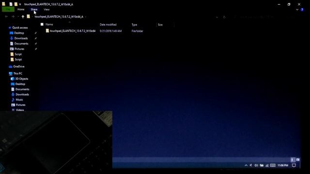Open pinned Pictures under Quick access
Screen dimensions: 310x174
click(19, 49)
